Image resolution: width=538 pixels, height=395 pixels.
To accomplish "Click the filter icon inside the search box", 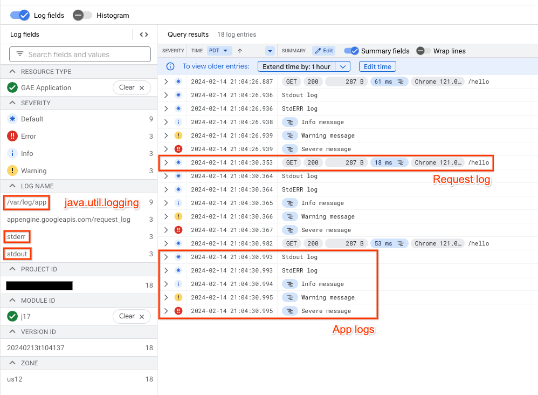I will (x=20, y=54).
